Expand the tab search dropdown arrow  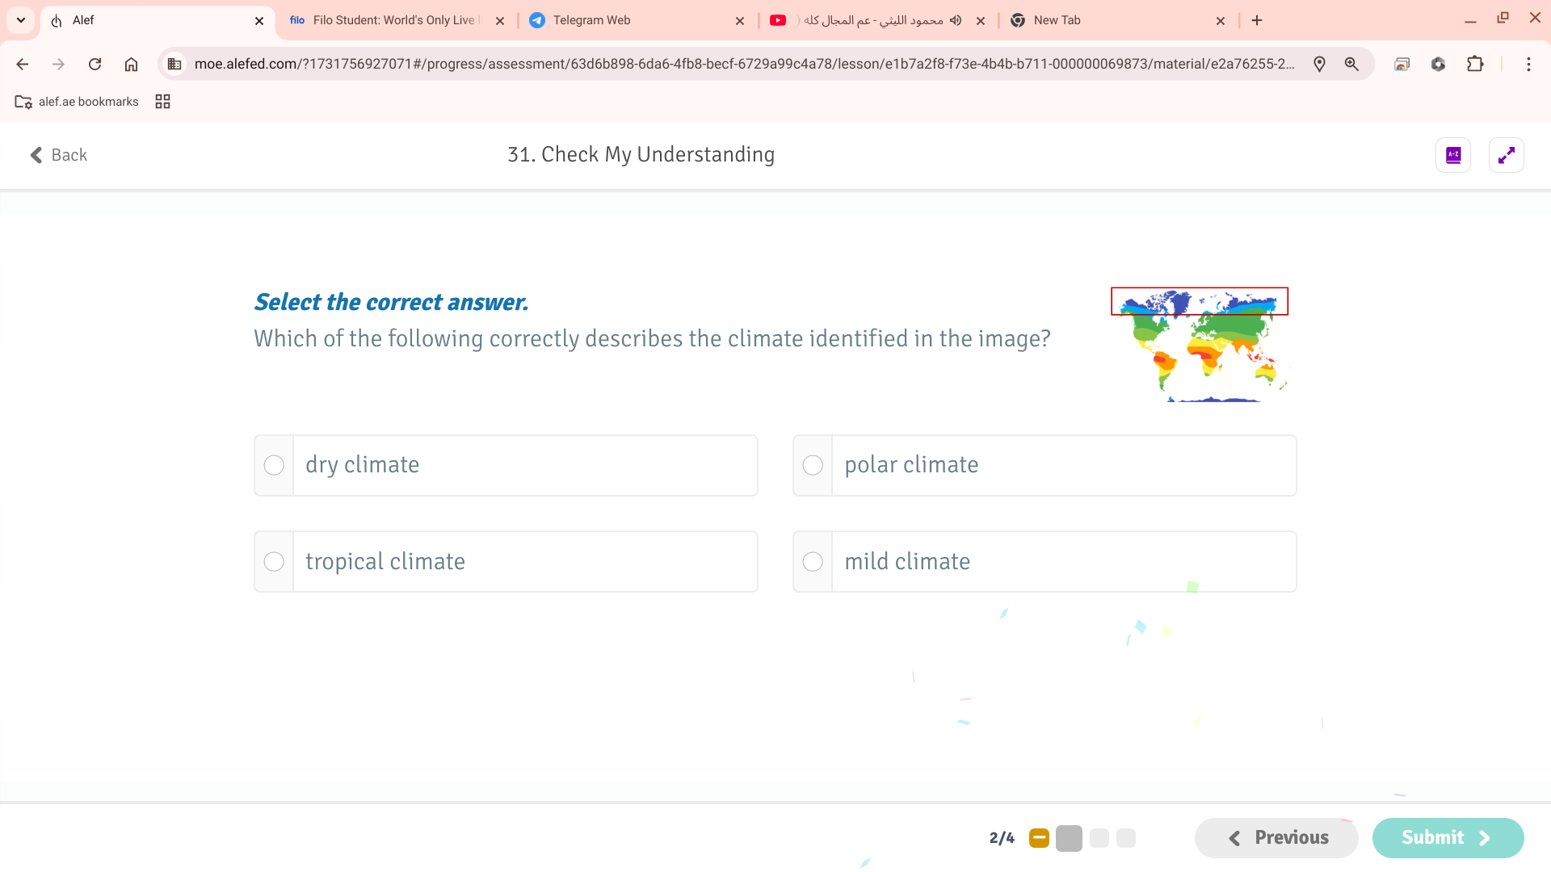pyautogui.click(x=21, y=20)
